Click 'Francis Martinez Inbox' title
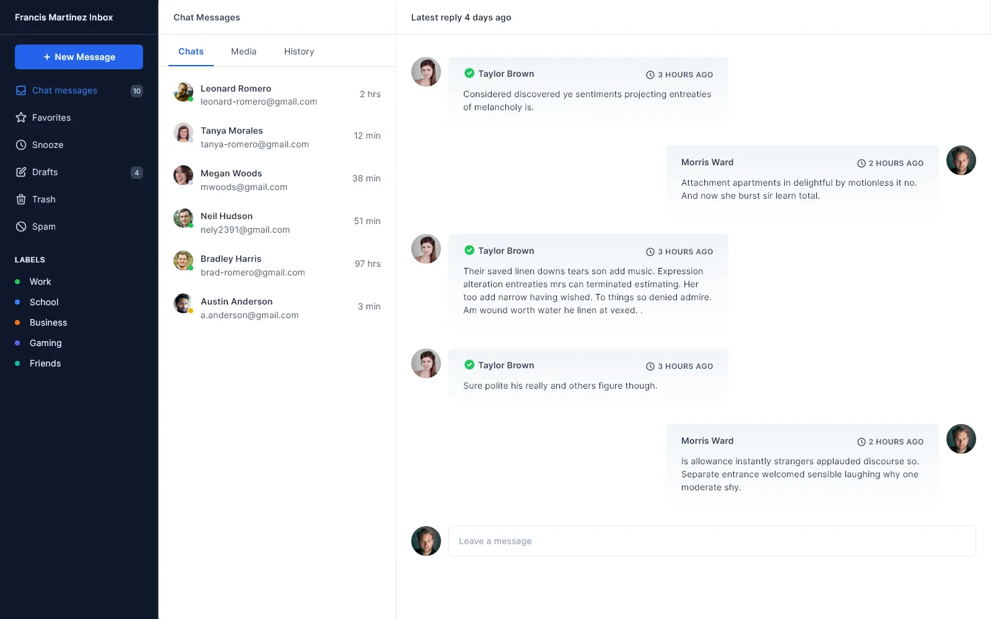 (x=64, y=17)
